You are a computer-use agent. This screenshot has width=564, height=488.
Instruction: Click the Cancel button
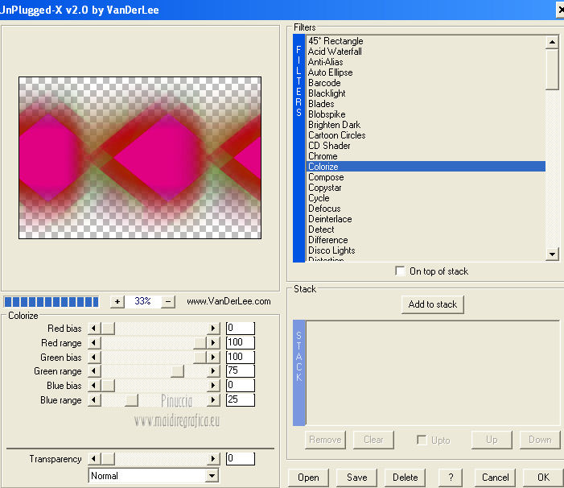[x=495, y=478]
